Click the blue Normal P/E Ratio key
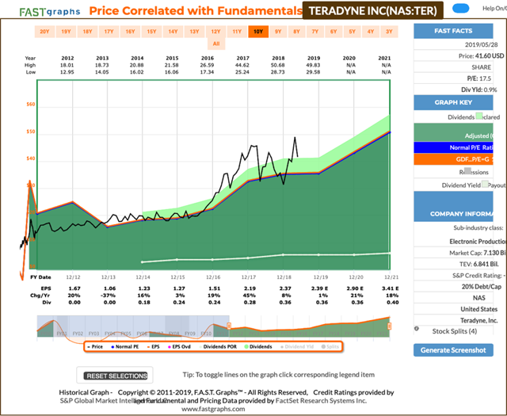Viewport: 507px width, 416px height. [453, 148]
